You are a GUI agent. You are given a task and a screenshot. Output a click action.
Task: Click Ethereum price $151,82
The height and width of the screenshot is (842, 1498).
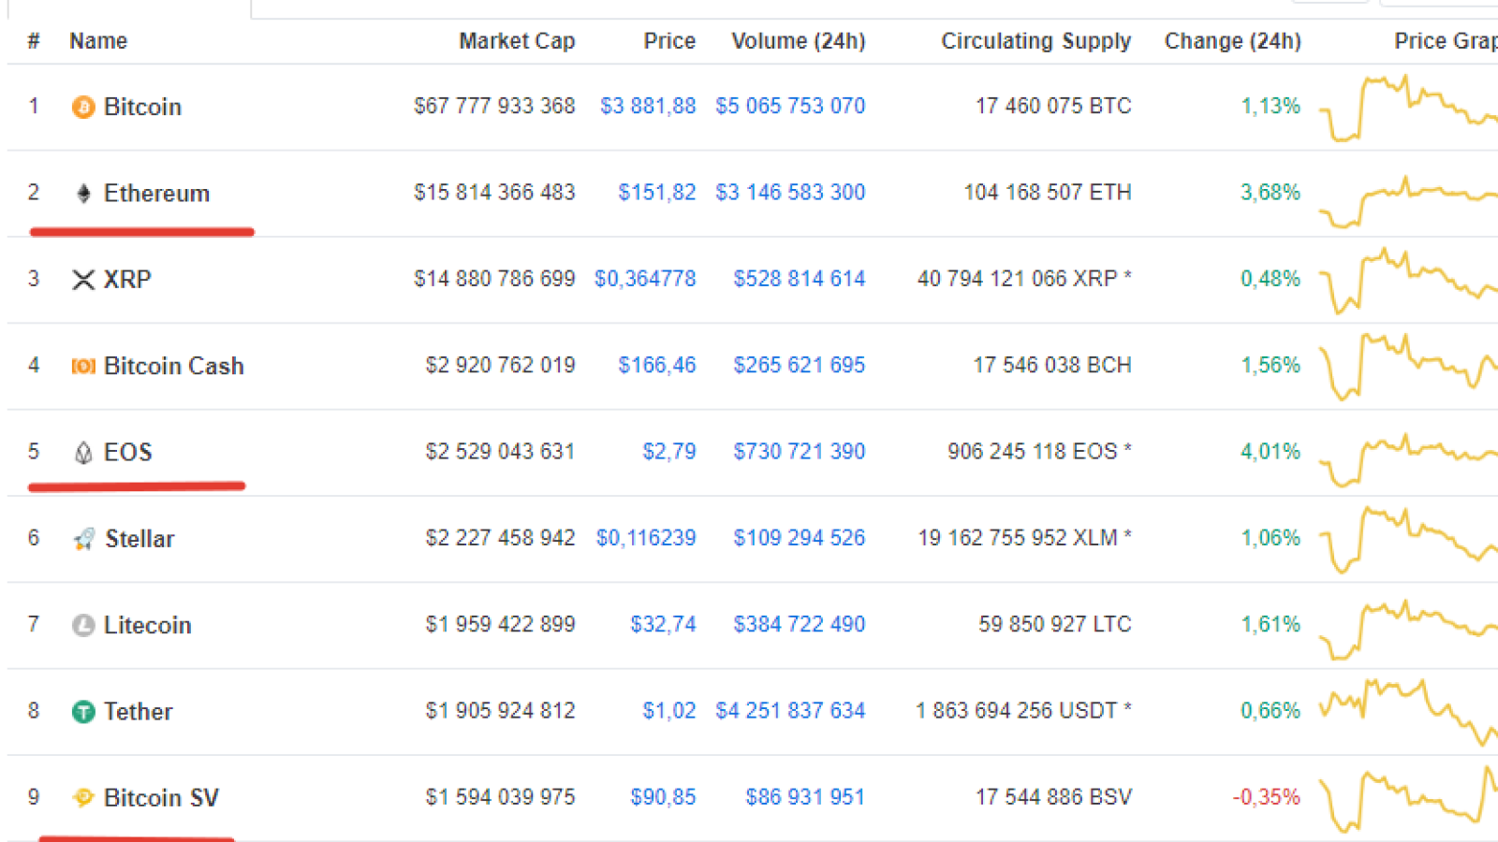pos(657,193)
